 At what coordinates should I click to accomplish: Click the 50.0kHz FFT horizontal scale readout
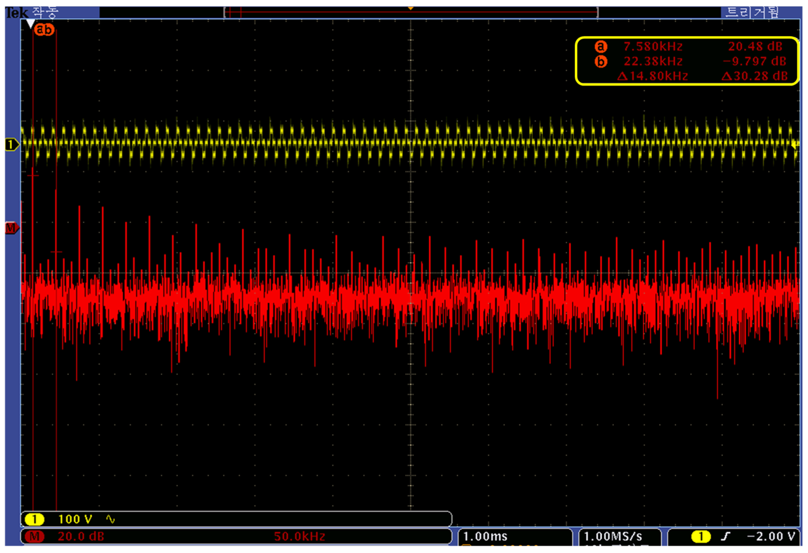[x=300, y=537]
